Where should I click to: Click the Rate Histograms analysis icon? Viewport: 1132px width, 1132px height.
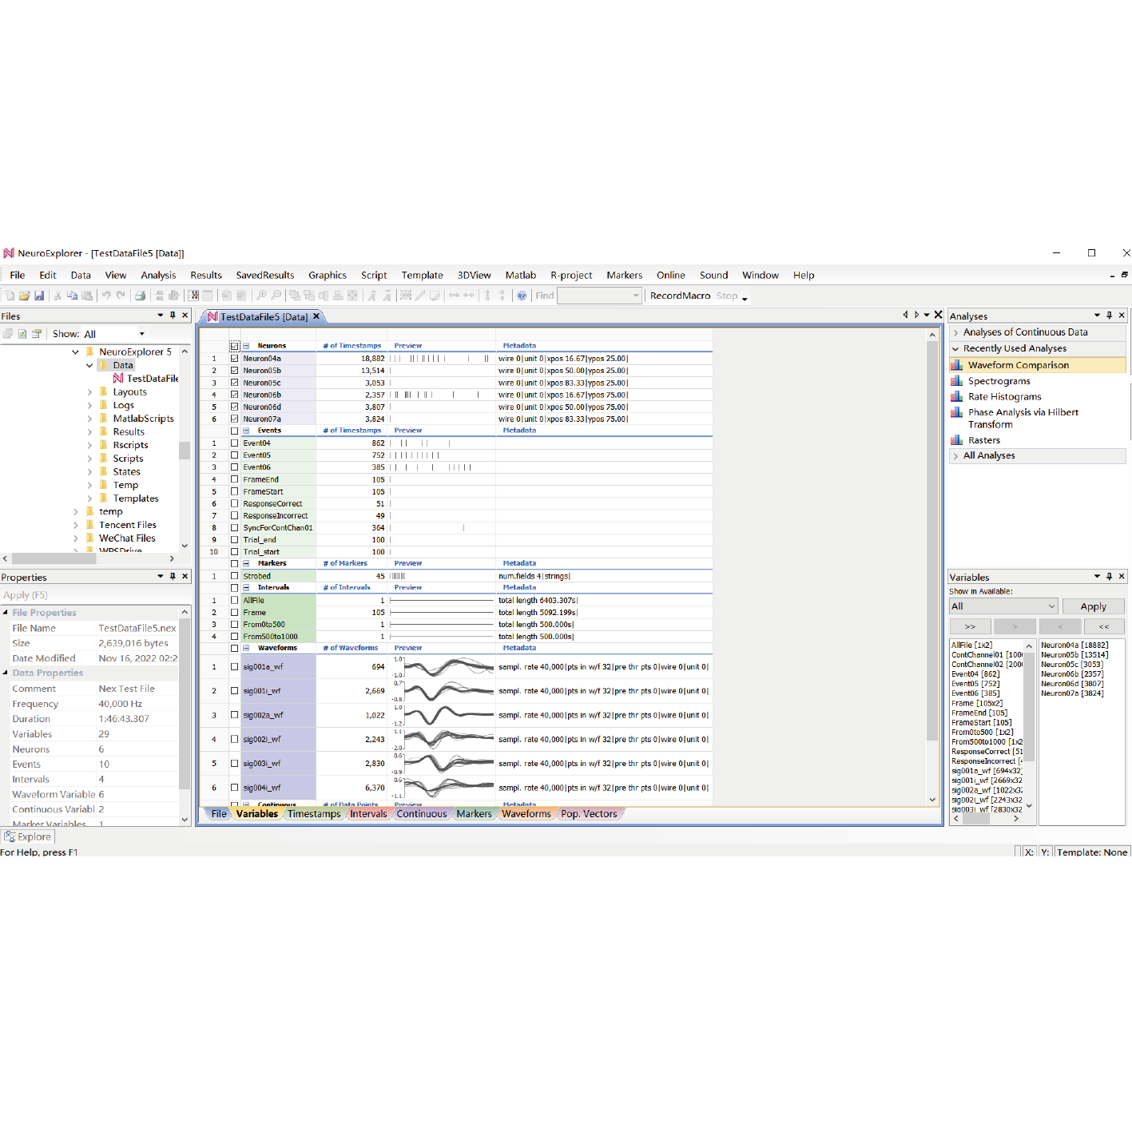956,396
